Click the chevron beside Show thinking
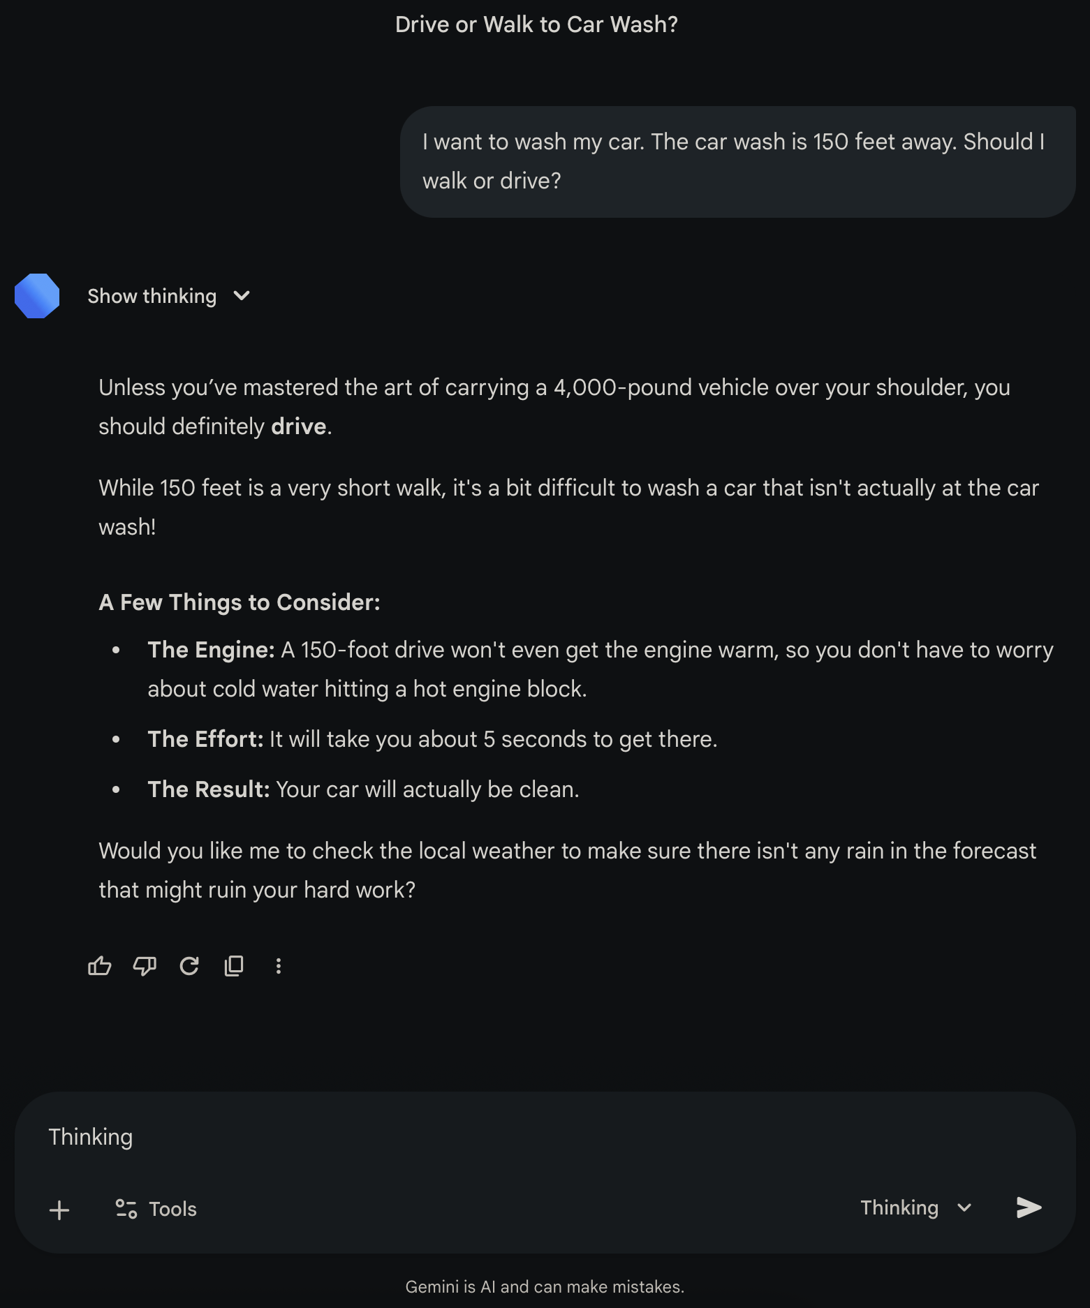The width and height of the screenshot is (1090, 1308). [241, 296]
